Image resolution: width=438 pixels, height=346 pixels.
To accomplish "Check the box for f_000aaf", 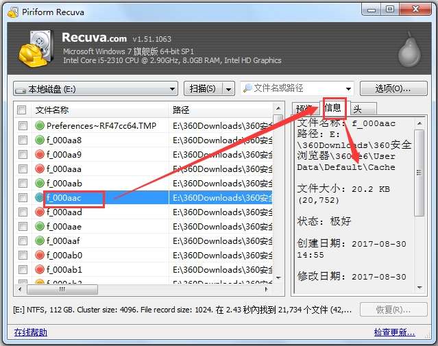I will [23, 240].
